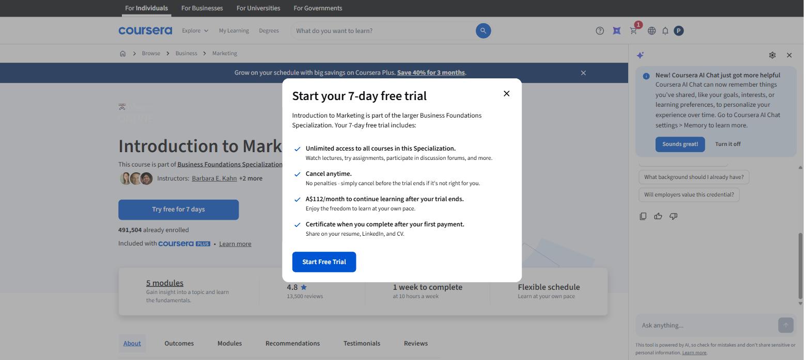Viewport: 810px width, 360px height.
Task: Select the Recommendations tab
Action: [292, 343]
